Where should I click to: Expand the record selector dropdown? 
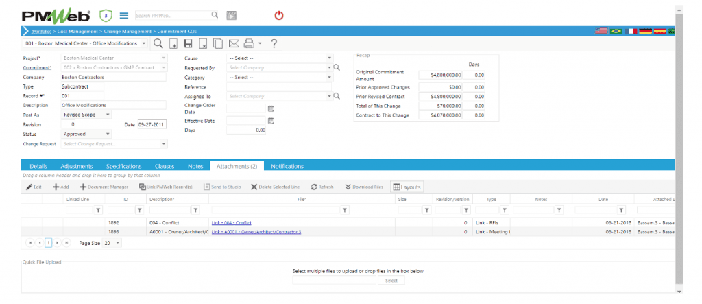(143, 43)
